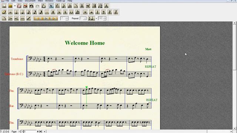
Task: Select the straight line tool
Action: (x=22, y=18)
